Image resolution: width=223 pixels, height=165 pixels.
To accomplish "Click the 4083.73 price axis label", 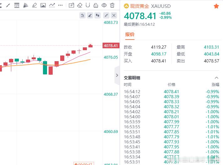I will (x=111, y=23).
